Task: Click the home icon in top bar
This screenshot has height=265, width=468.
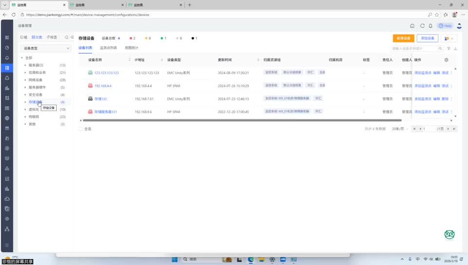Action: pyautogui.click(x=412, y=26)
